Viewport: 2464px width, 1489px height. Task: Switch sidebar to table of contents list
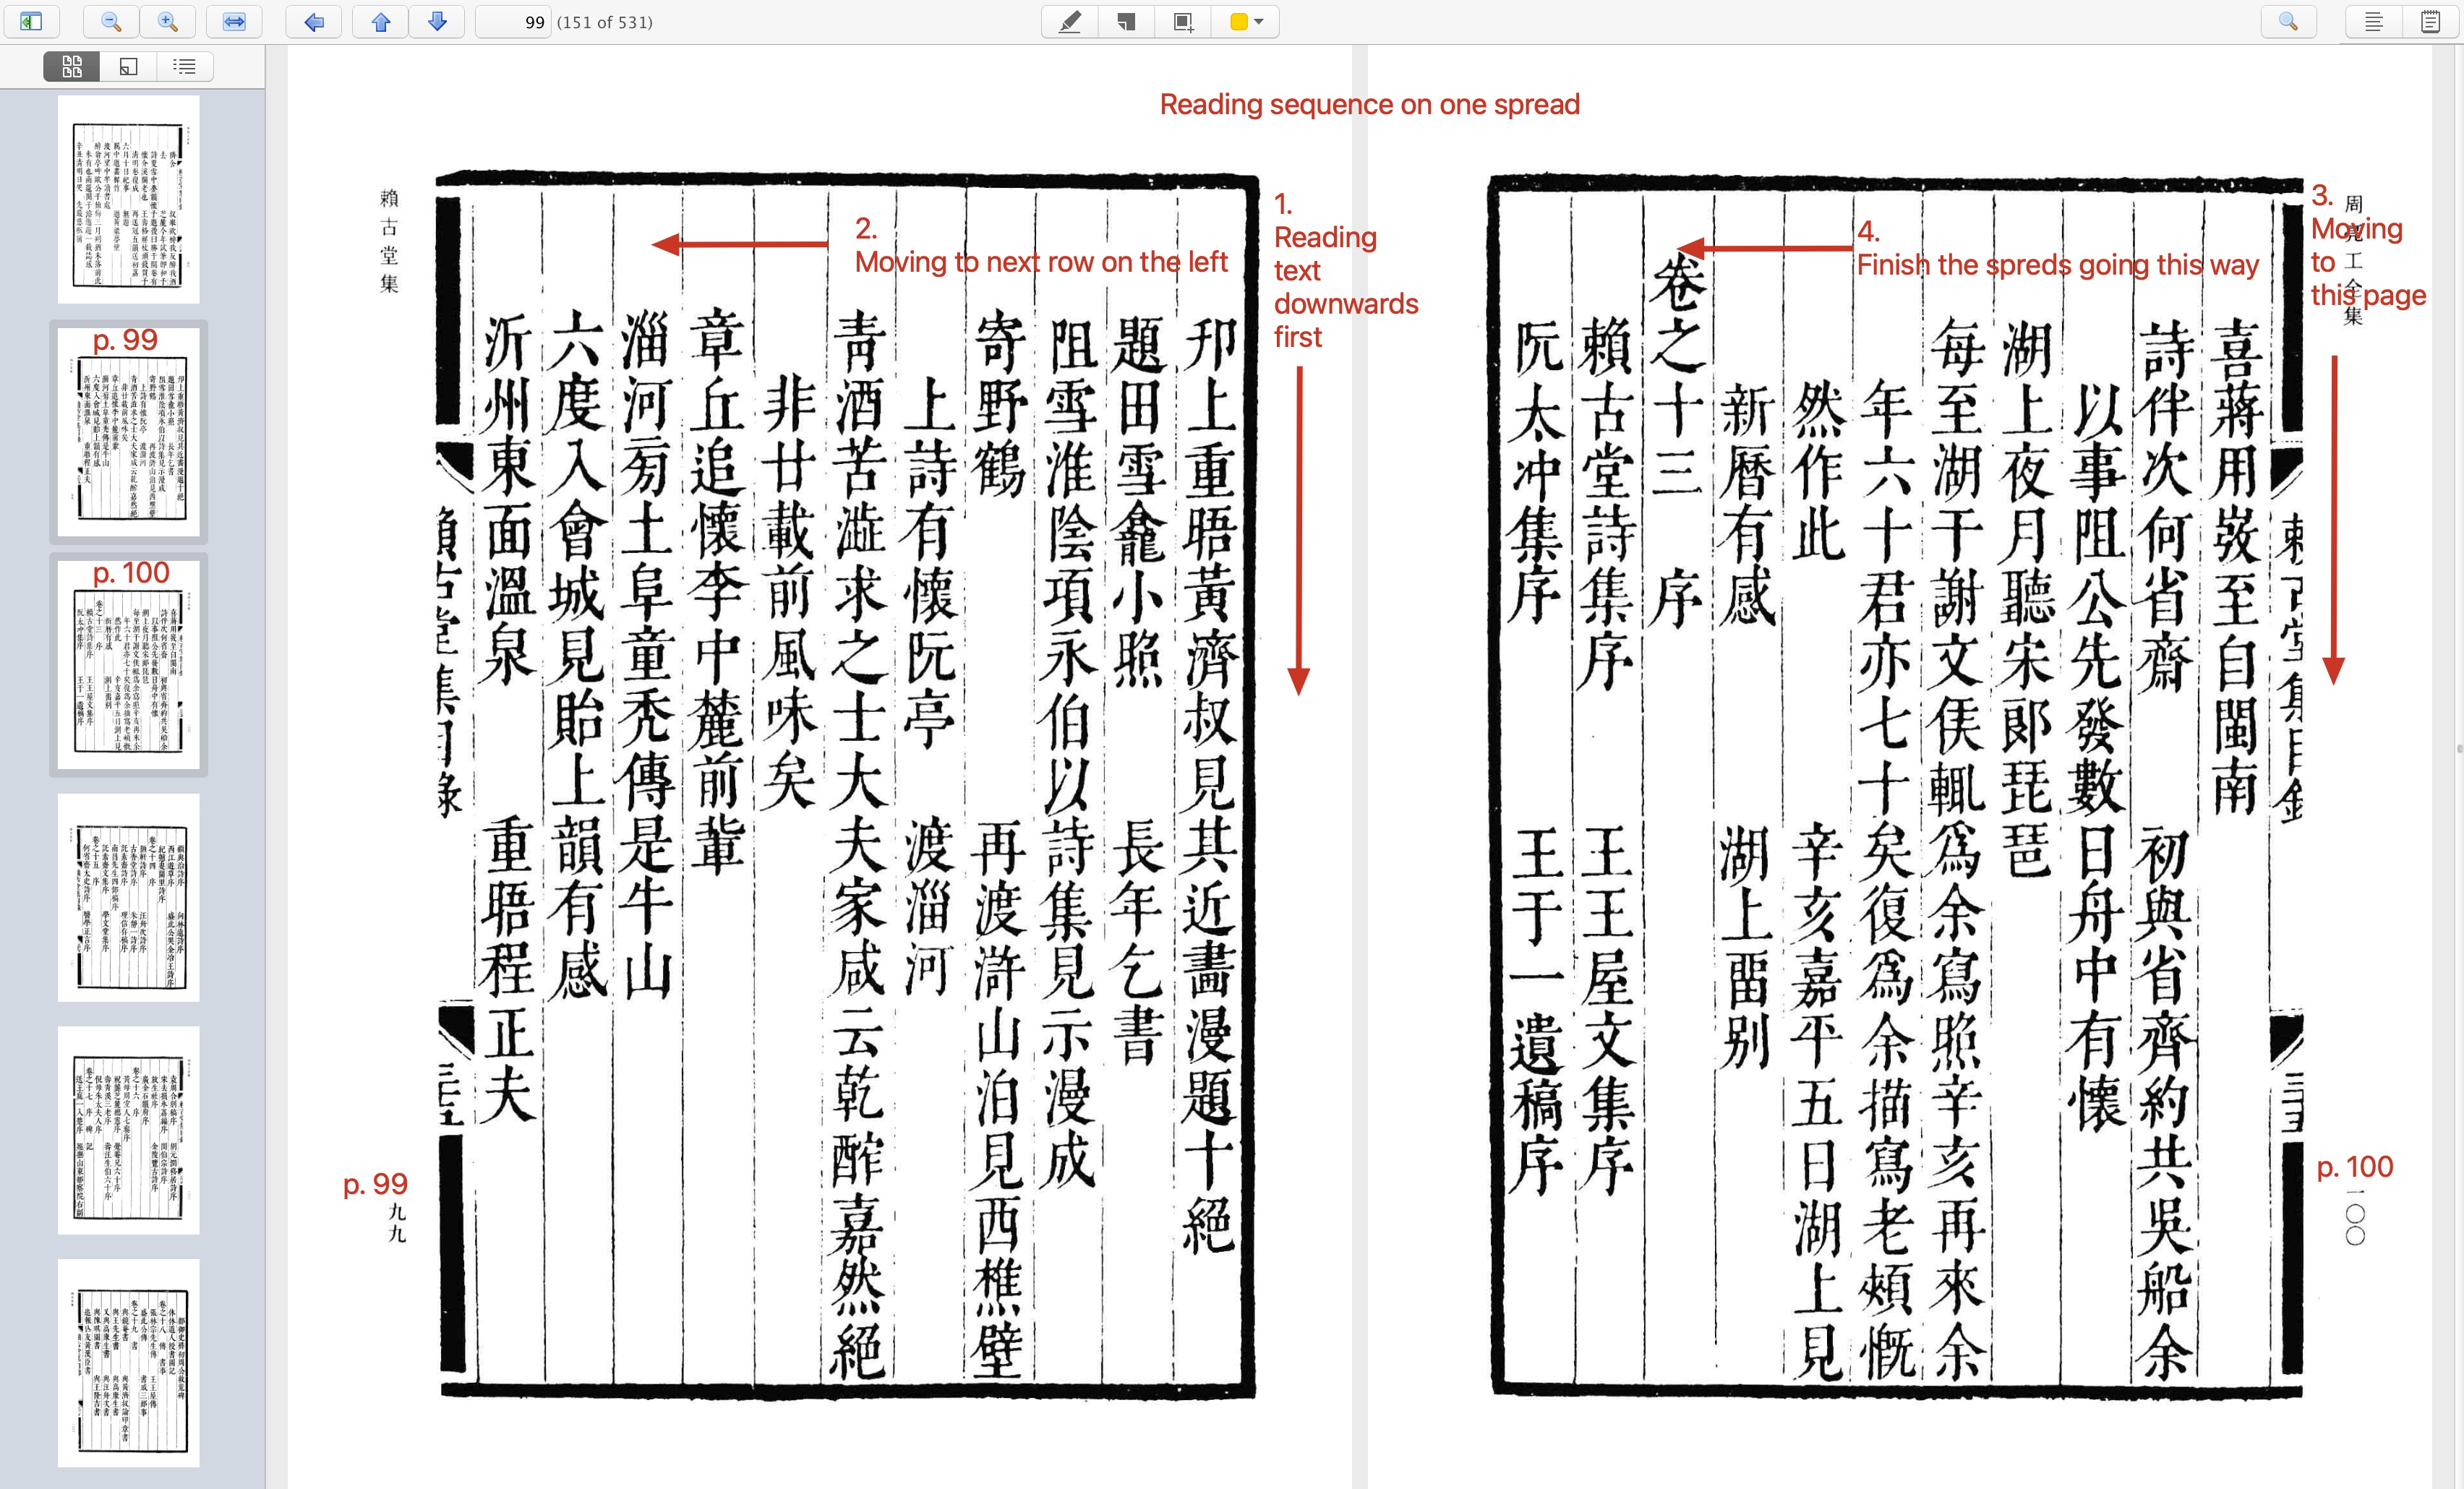pyautogui.click(x=184, y=66)
